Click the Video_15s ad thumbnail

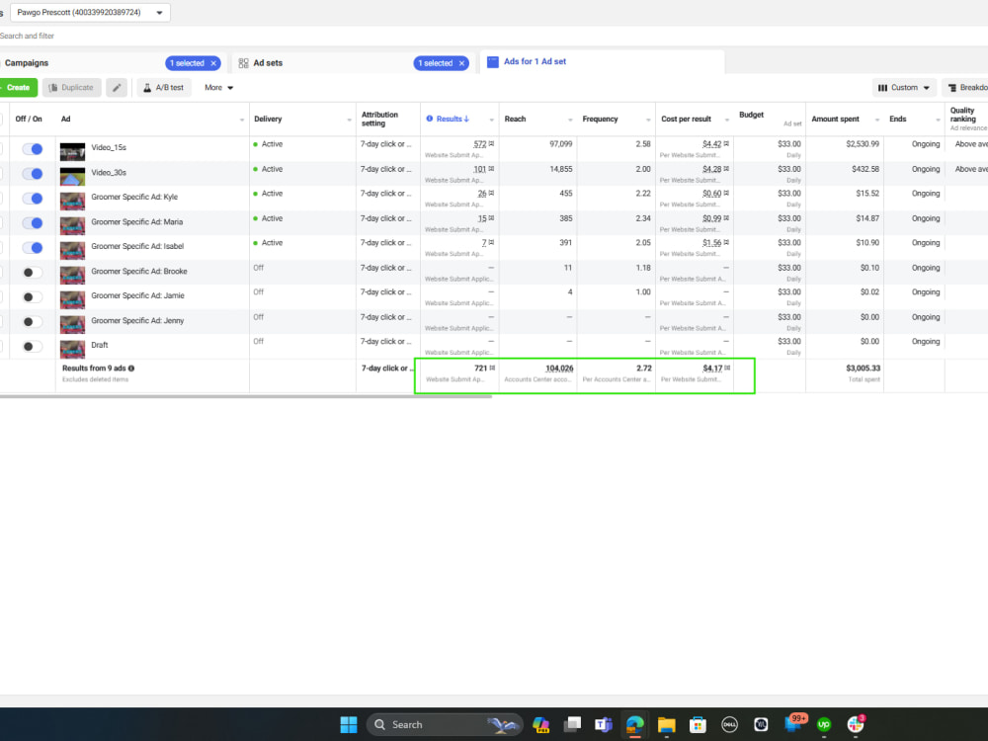tap(72, 152)
